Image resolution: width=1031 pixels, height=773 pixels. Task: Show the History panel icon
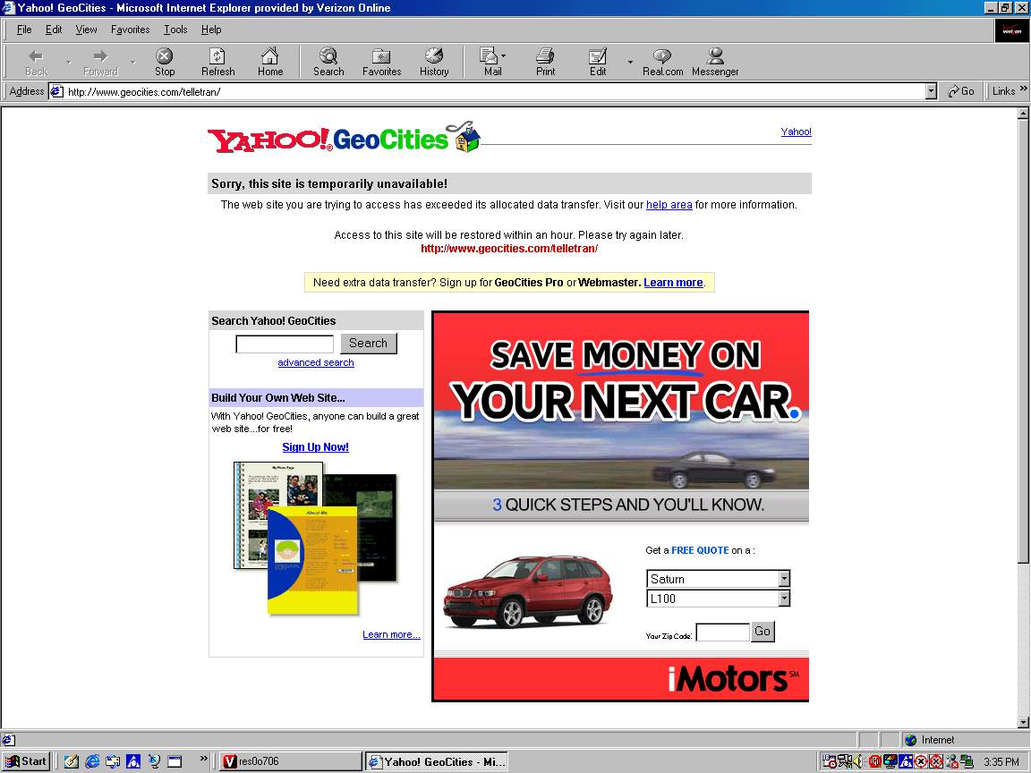[434, 62]
